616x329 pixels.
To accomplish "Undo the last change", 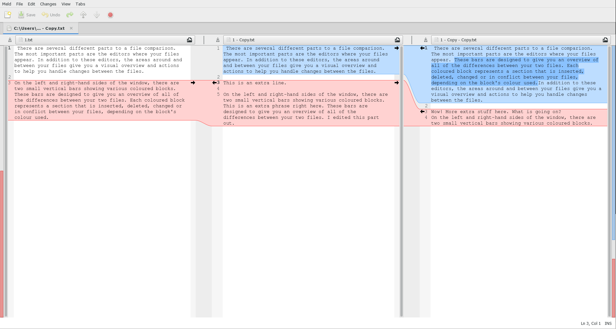I will [51, 15].
